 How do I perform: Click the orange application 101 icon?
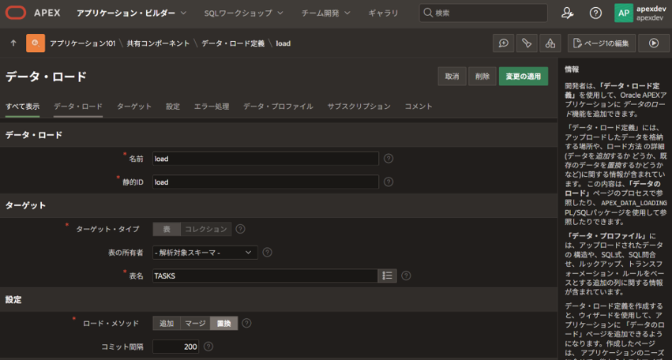click(x=36, y=43)
